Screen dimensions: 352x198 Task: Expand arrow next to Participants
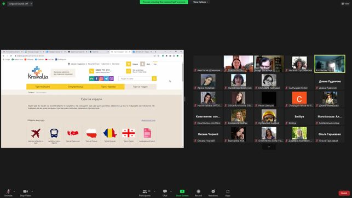tap(155, 191)
